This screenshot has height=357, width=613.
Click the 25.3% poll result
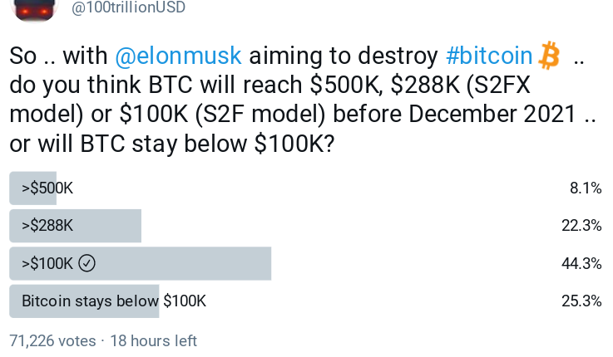click(581, 301)
